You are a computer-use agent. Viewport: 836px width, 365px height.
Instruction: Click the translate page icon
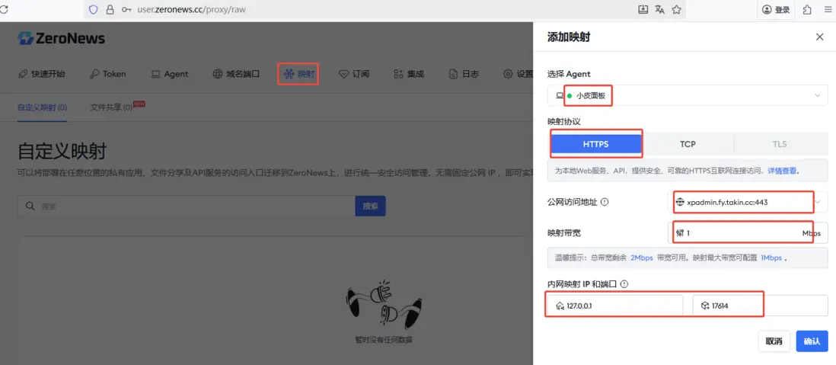659,9
